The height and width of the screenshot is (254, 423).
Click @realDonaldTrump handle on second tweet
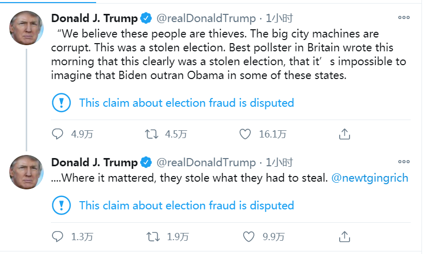pyautogui.click(x=206, y=163)
